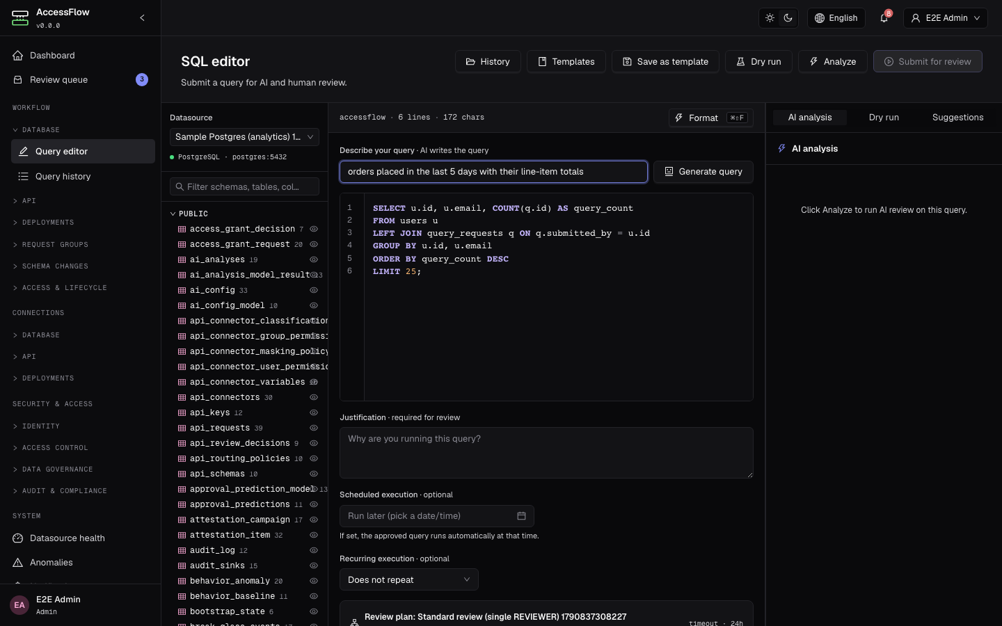Open Query history

tap(83, 177)
